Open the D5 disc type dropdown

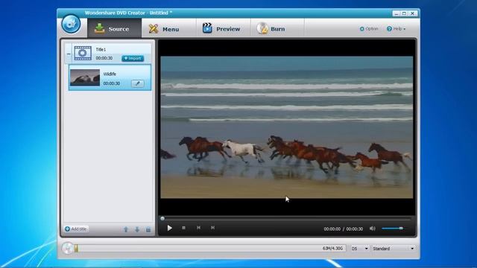pos(359,248)
